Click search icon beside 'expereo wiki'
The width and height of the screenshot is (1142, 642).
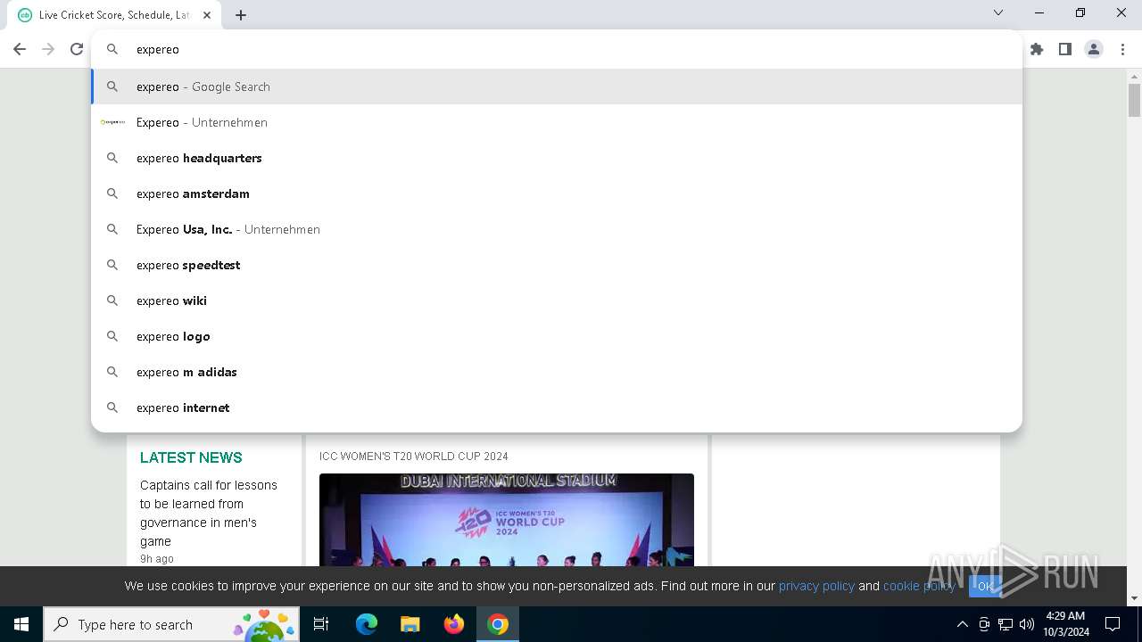(112, 300)
